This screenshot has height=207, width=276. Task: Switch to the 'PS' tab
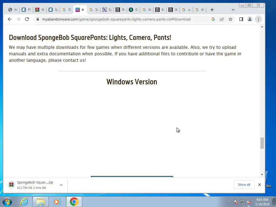click(x=26, y=10)
